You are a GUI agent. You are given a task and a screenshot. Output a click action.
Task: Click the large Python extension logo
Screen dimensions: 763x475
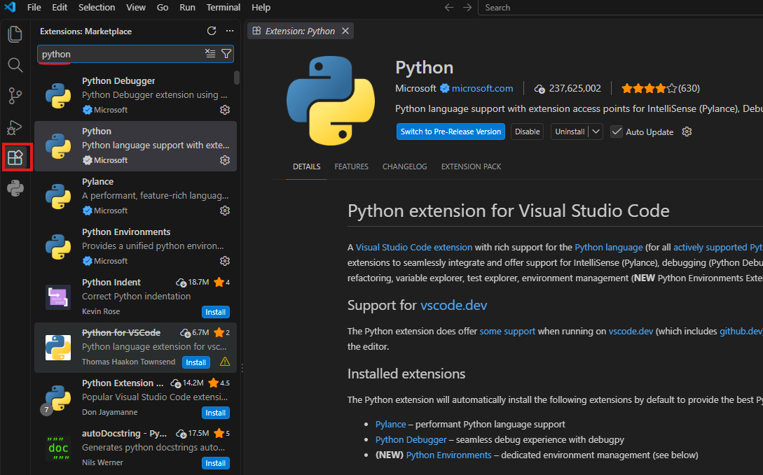331,101
